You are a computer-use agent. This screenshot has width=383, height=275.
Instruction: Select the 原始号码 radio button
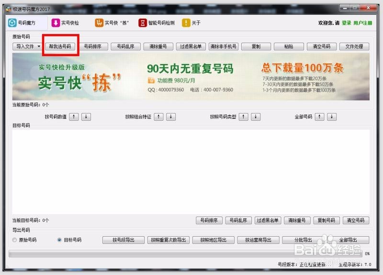(15, 240)
